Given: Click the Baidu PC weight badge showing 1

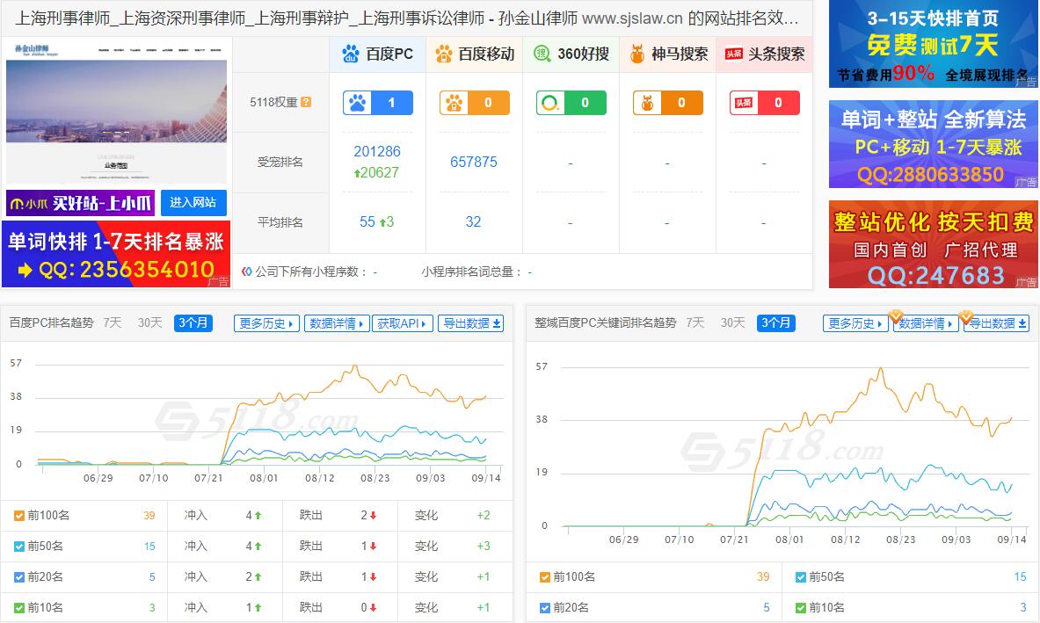Looking at the screenshot, I should tap(378, 103).
